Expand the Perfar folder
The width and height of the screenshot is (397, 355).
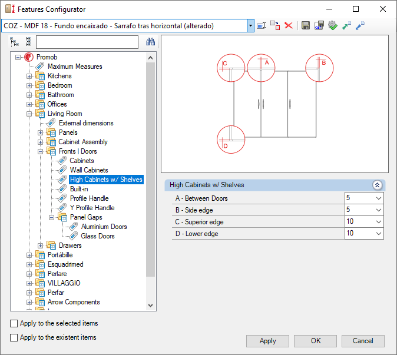(29, 293)
